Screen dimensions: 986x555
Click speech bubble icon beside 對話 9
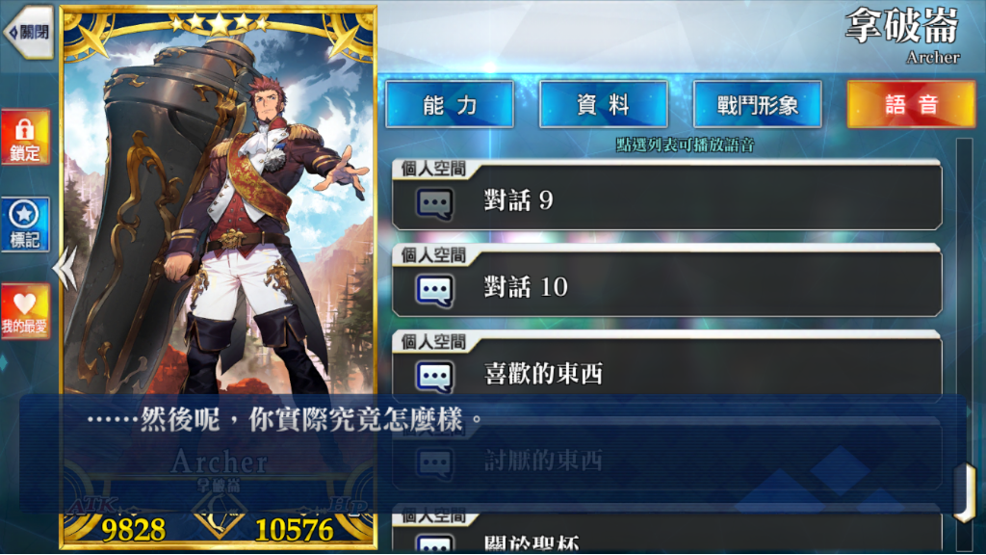[x=434, y=204]
